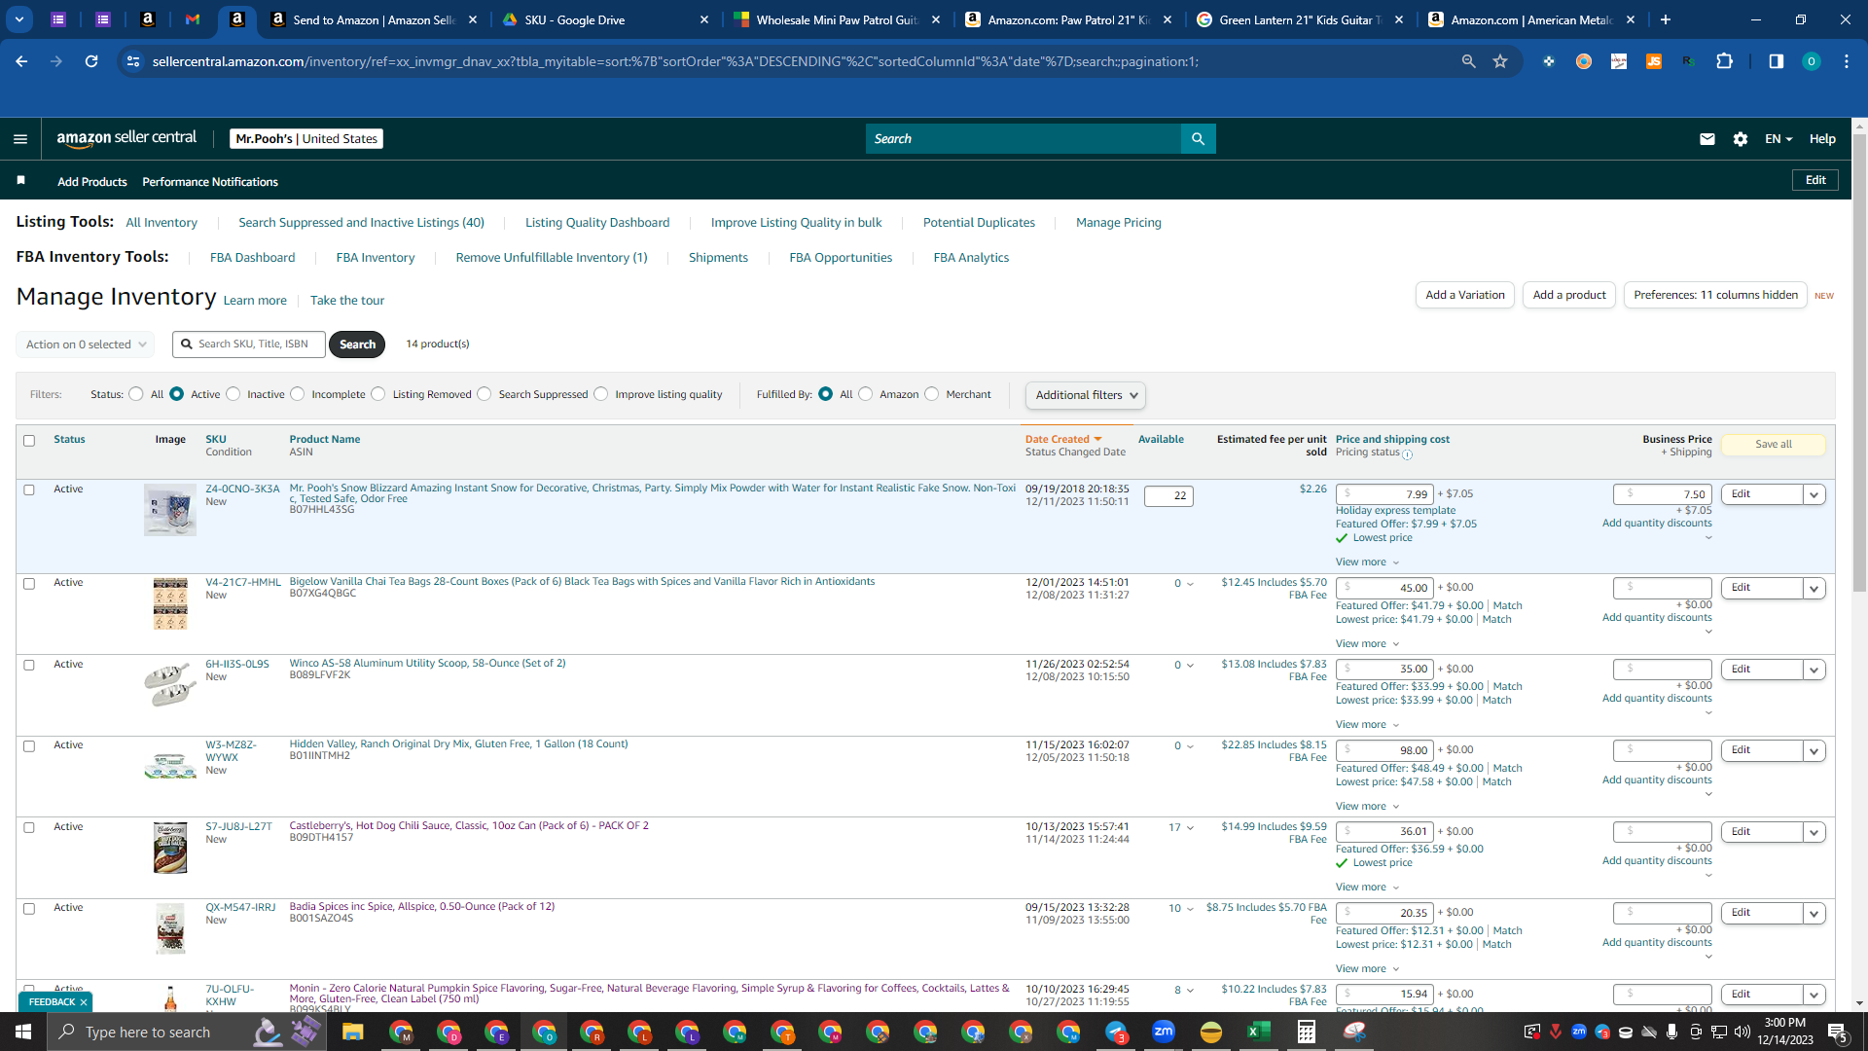Select the All status radio button
Image resolution: width=1868 pixels, height=1051 pixels.
pos(136,394)
